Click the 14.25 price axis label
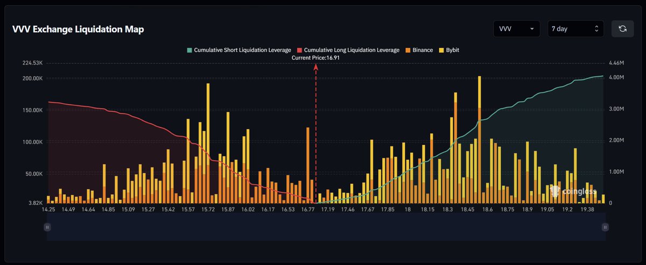 point(48,210)
